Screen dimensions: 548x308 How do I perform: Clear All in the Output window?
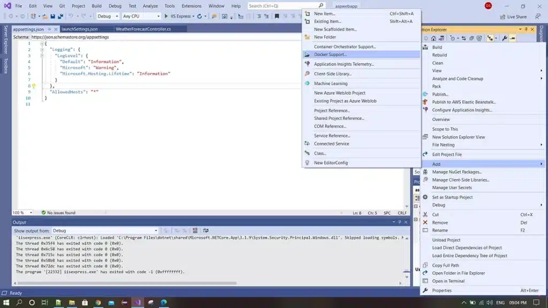pyautogui.click(x=195, y=230)
